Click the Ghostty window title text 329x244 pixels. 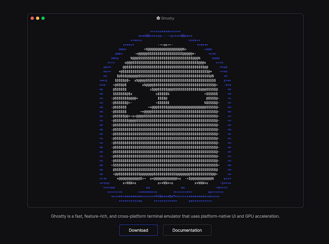click(x=168, y=18)
